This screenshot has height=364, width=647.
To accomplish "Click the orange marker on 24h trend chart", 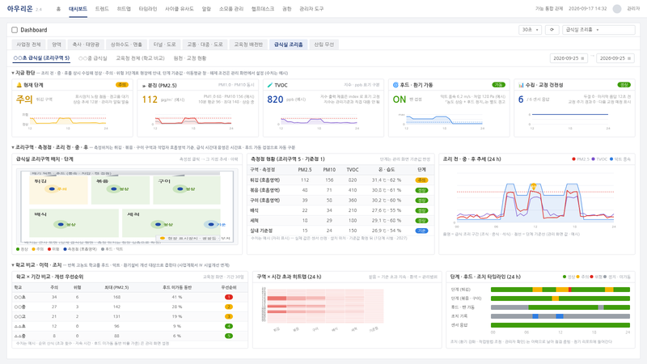I will (533, 186).
